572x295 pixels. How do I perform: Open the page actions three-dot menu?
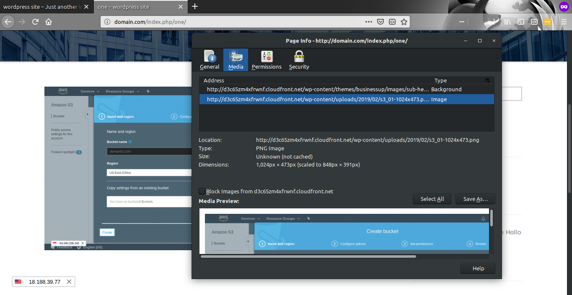tap(369, 22)
